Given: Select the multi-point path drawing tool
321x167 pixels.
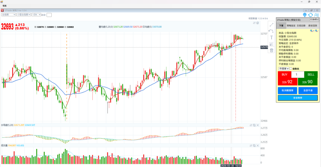Looking at the screenshot, I should pyautogui.click(x=271, y=31).
